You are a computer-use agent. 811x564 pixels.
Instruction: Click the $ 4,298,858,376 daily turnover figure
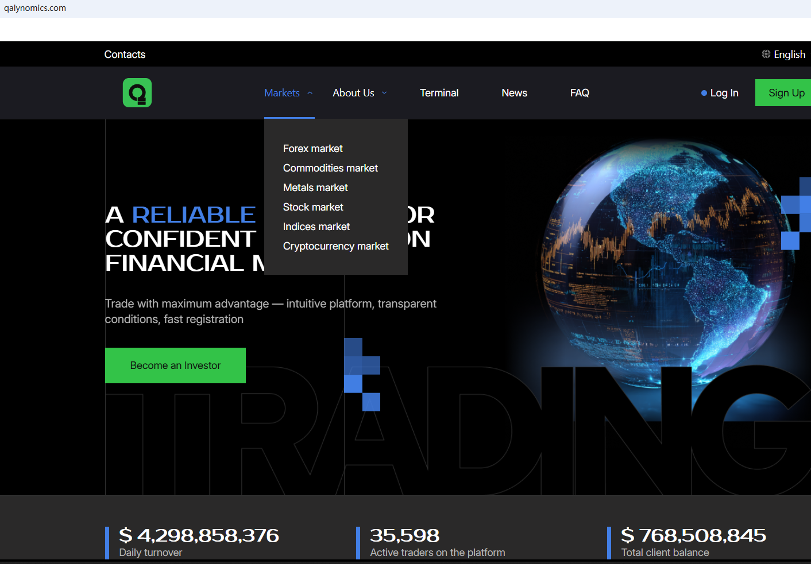[x=199, y=535]
